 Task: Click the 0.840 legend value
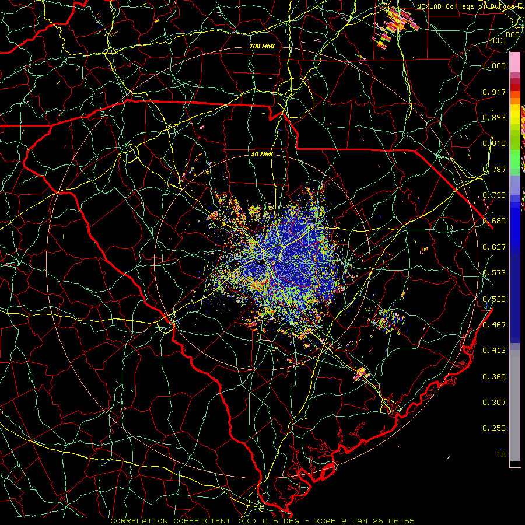click(494, 143)
